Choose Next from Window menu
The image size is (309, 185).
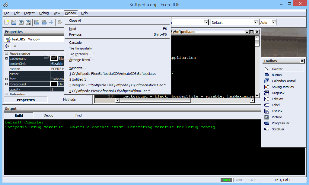(117, 29)
